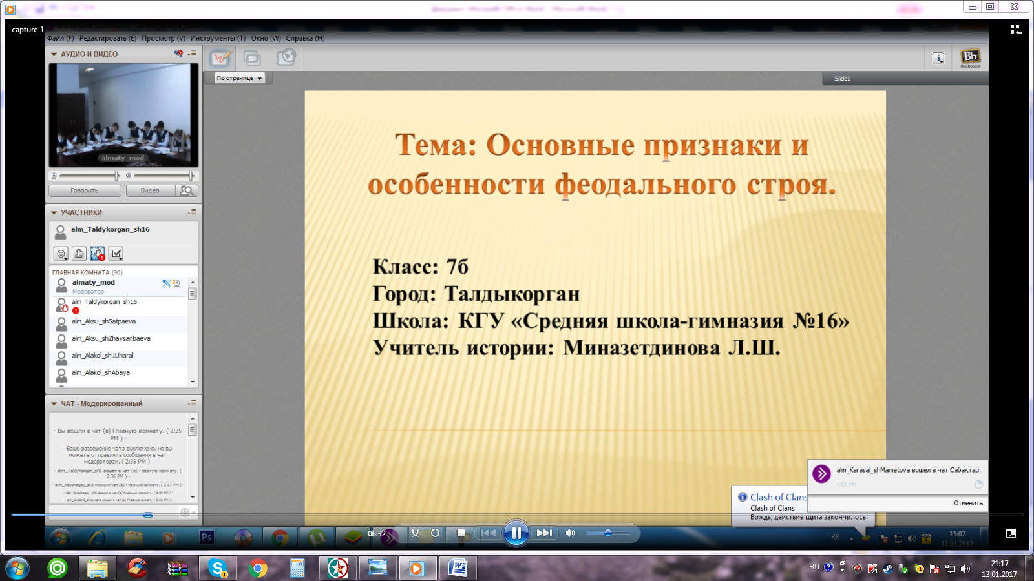
Task: Open Google Chrome from bottom taskbar
Action: point(257,568)
